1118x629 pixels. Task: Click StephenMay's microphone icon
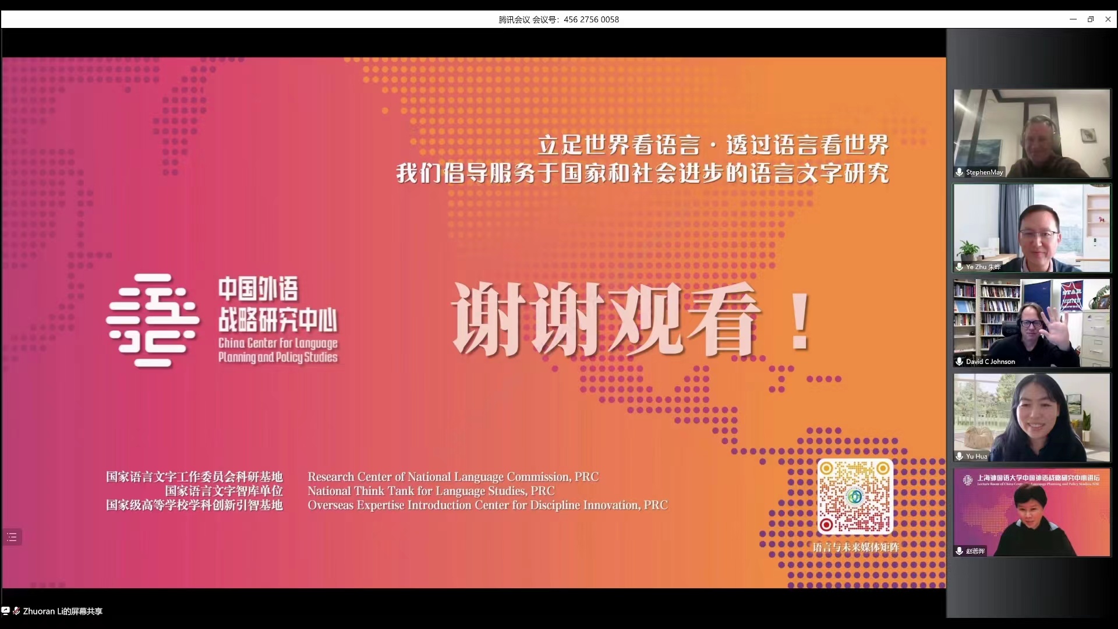(x=959, y=172)
